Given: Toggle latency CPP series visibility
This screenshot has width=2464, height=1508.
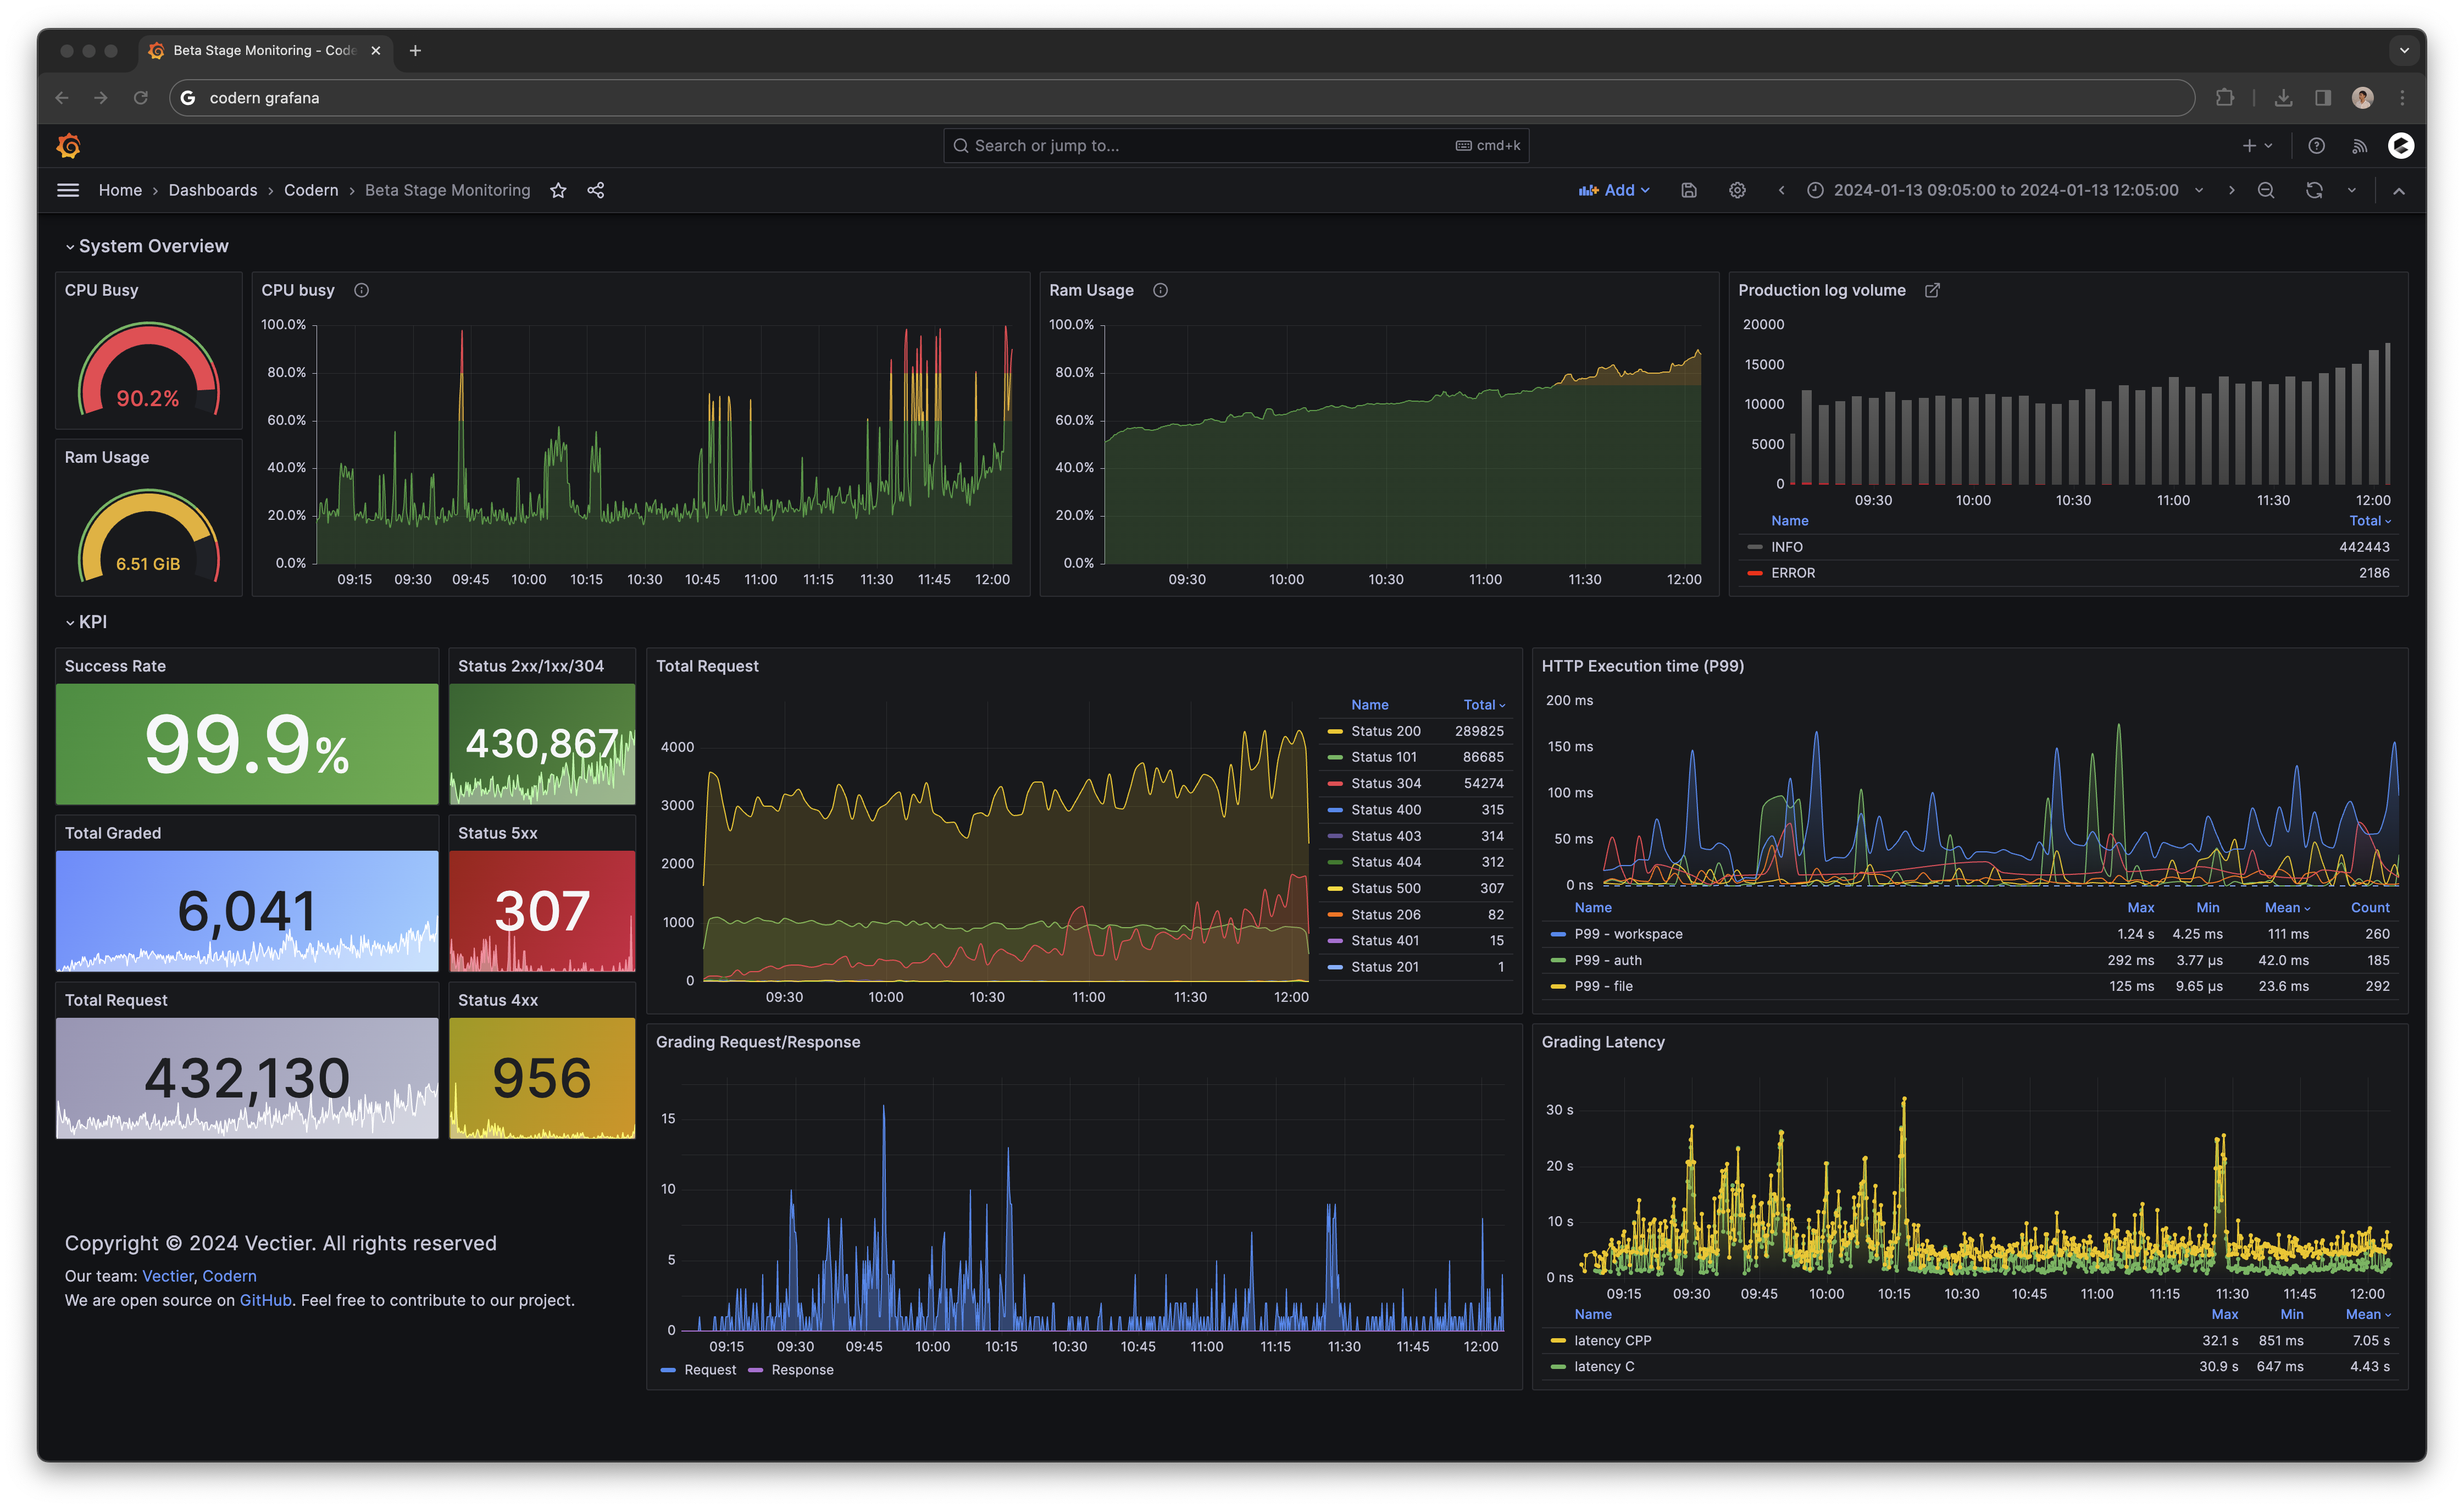Looking at the screenshot, I should (x=1612, y=1340).
